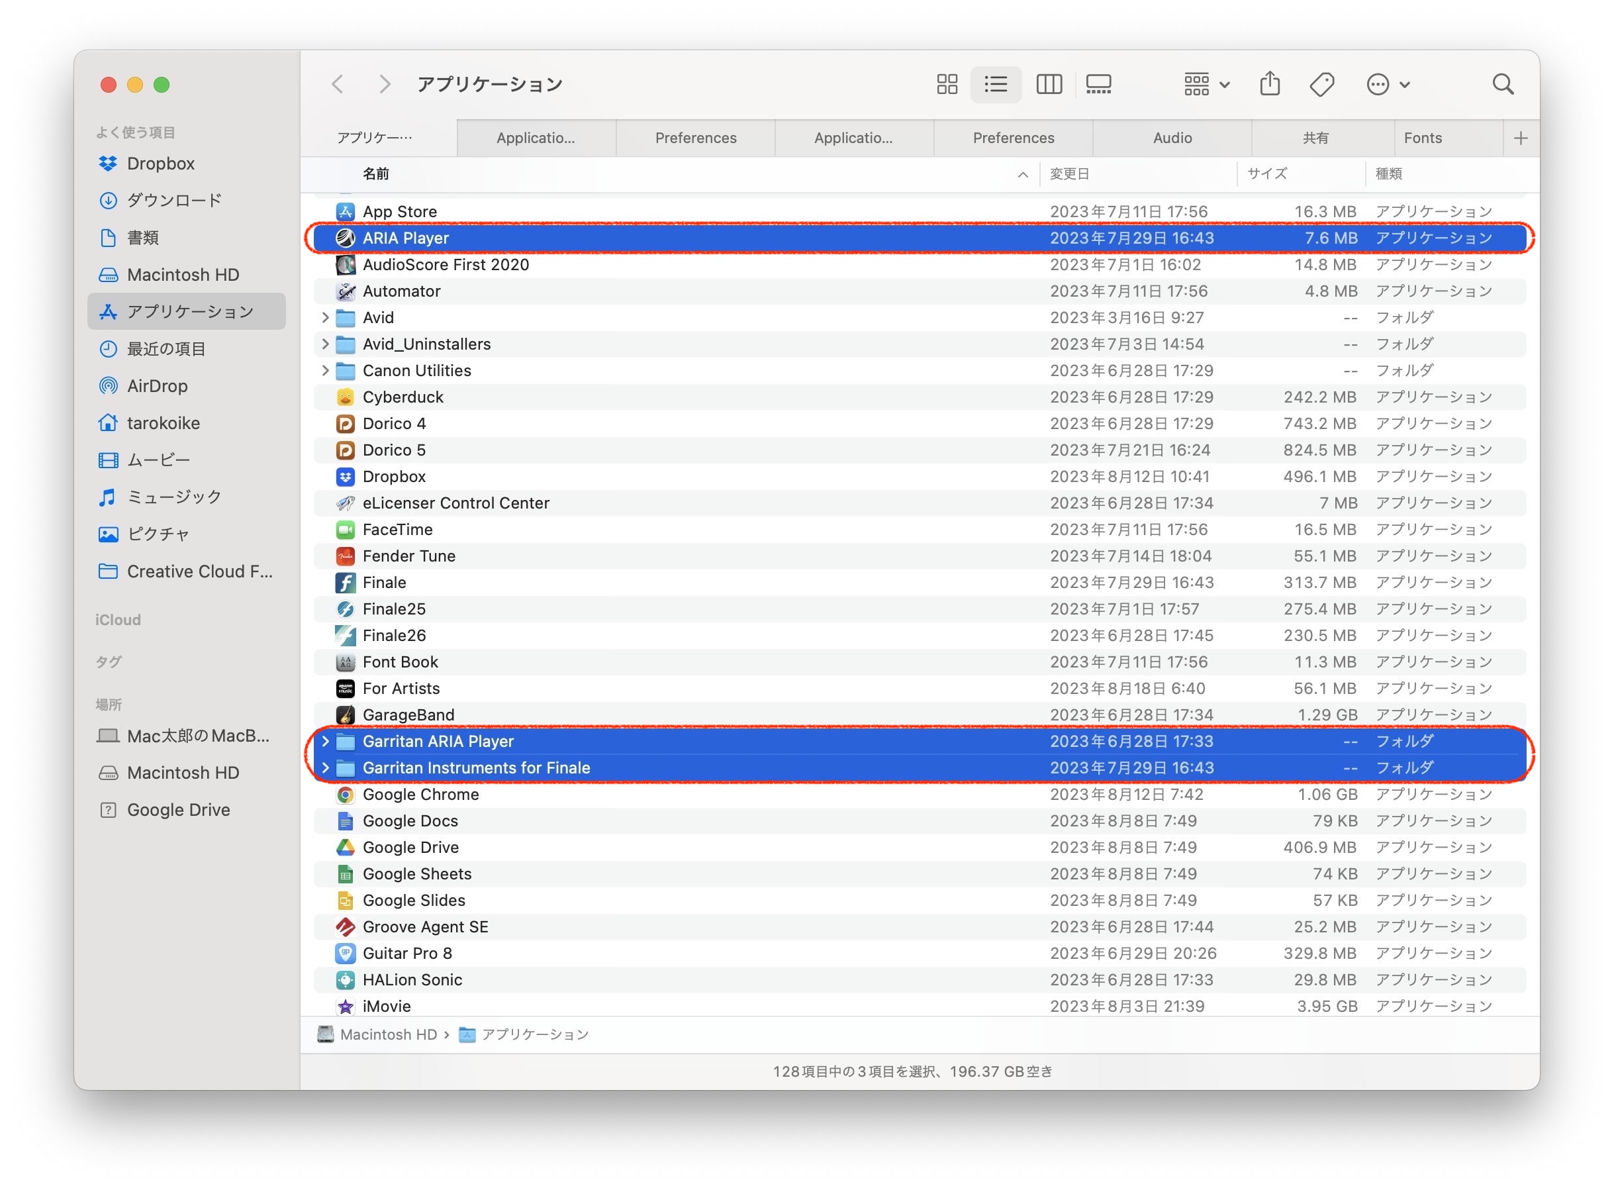Screen dimensions: 1614x1188
Task: Select list view button in toolbar
Action: (996, 84)
